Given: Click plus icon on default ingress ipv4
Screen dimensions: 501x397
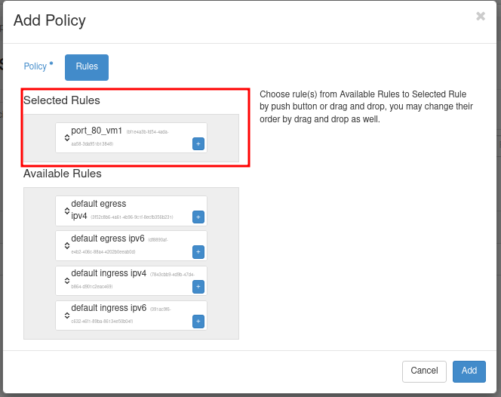Looking at the screenshot, I should 198,286.
